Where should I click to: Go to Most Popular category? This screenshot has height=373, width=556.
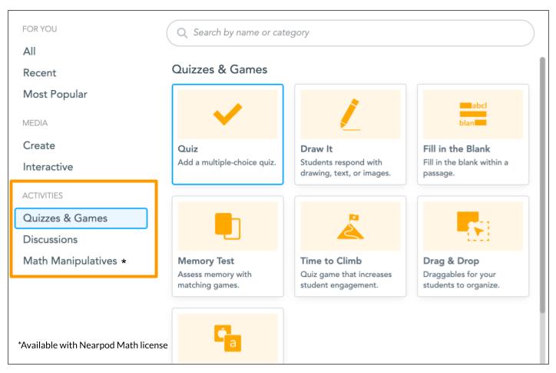pos(55,94)
